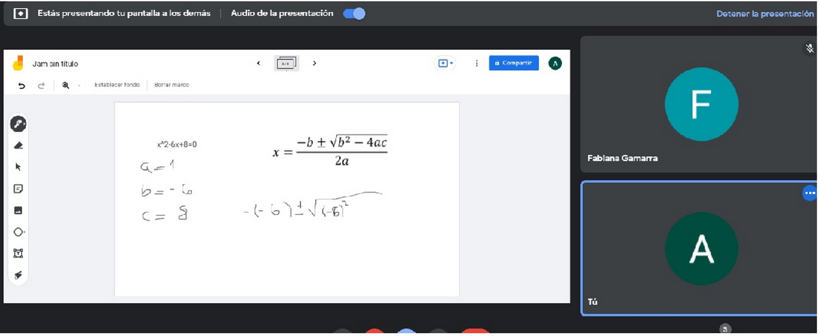
Task: Select the Text box tool
Action: point(18,253)
